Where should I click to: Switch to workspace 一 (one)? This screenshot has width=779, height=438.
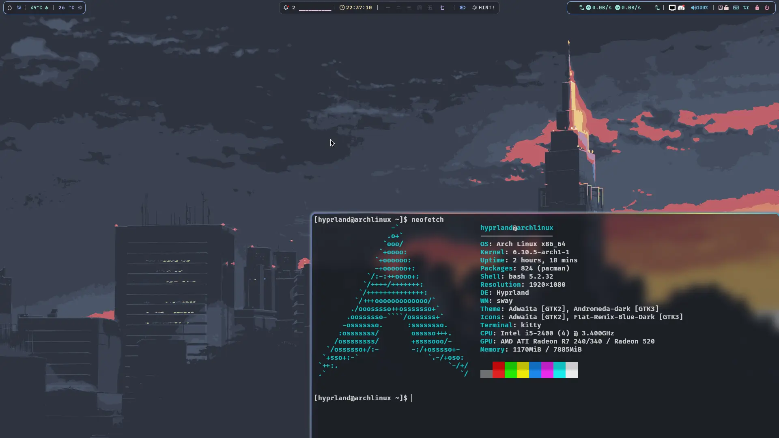point(388,8)
